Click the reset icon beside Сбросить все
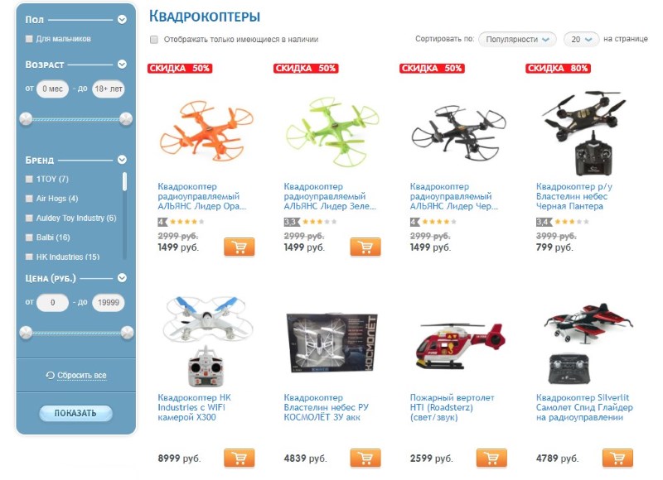 pos(51,375)
